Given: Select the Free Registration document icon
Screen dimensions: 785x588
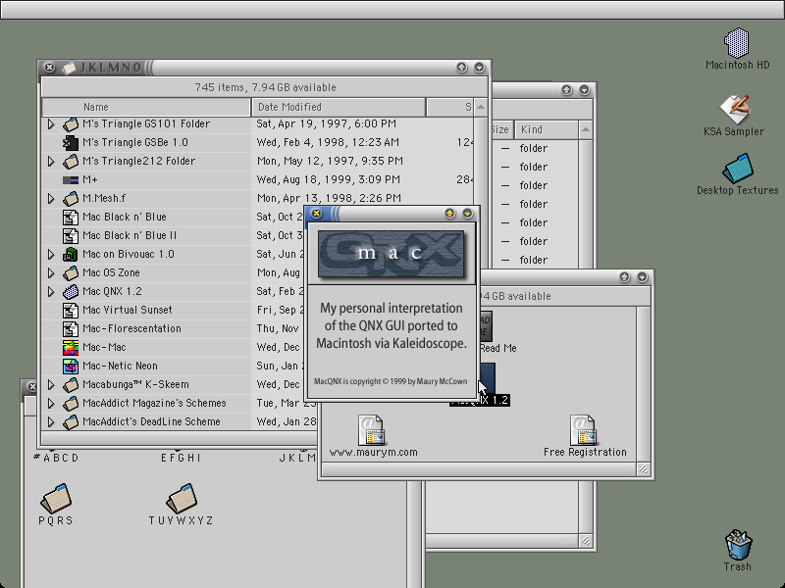Looking at the screenshot, I should coord(583,430).
